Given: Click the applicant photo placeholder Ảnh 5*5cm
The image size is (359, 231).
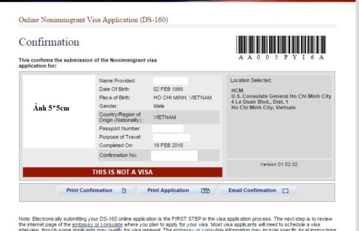Looking at the screenshot, I should coord(51,108).
